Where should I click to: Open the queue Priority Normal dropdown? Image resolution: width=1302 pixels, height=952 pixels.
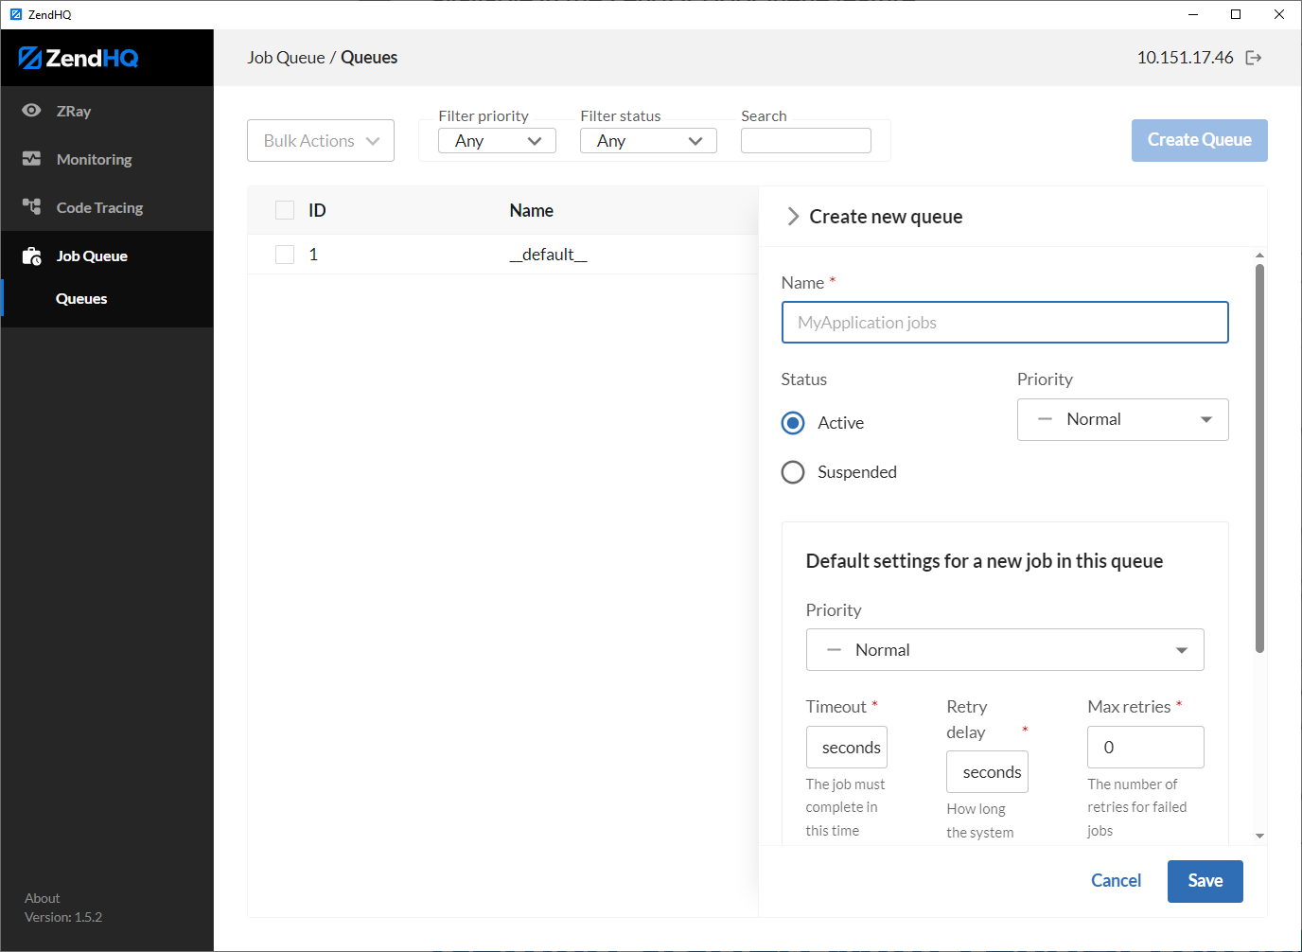click(x=1122, y=419)
